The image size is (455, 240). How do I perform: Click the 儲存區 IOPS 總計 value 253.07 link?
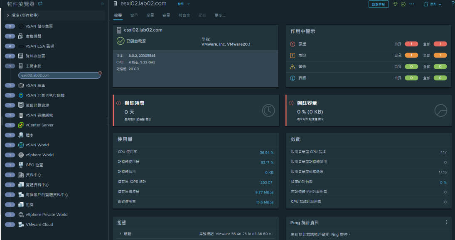266,182
